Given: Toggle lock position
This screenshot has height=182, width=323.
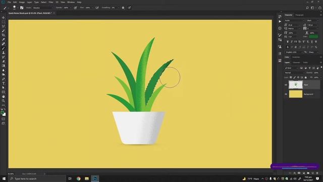Looking at the screenshot, I should (298, 77).
